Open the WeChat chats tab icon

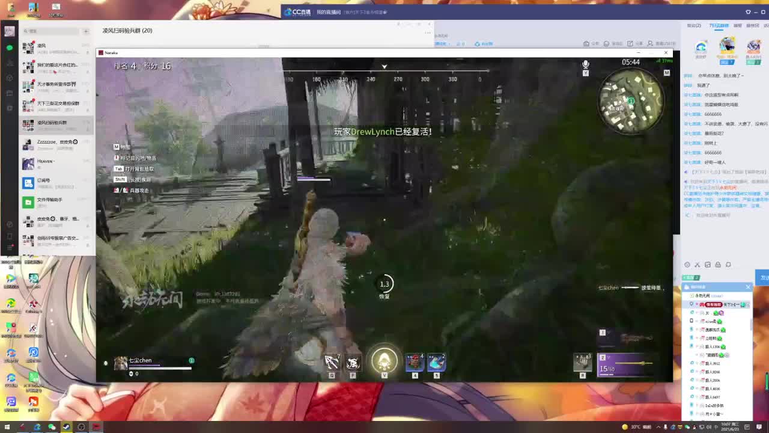point(9,47)
